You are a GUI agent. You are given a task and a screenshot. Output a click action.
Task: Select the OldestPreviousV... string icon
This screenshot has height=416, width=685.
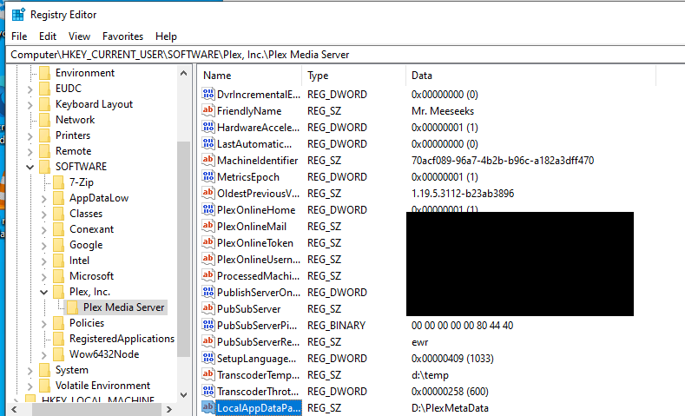(x=208, y=193)
